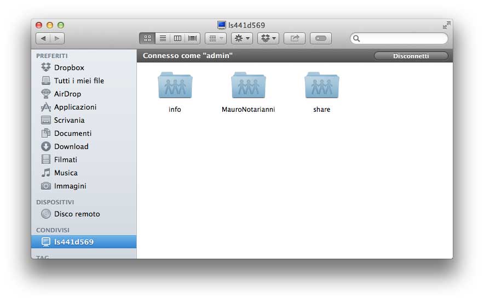The width and height of the screenshot is (484, 302).
Task: Click the MauroNotarianni folder name label
Action: click(x=248, y=110)
